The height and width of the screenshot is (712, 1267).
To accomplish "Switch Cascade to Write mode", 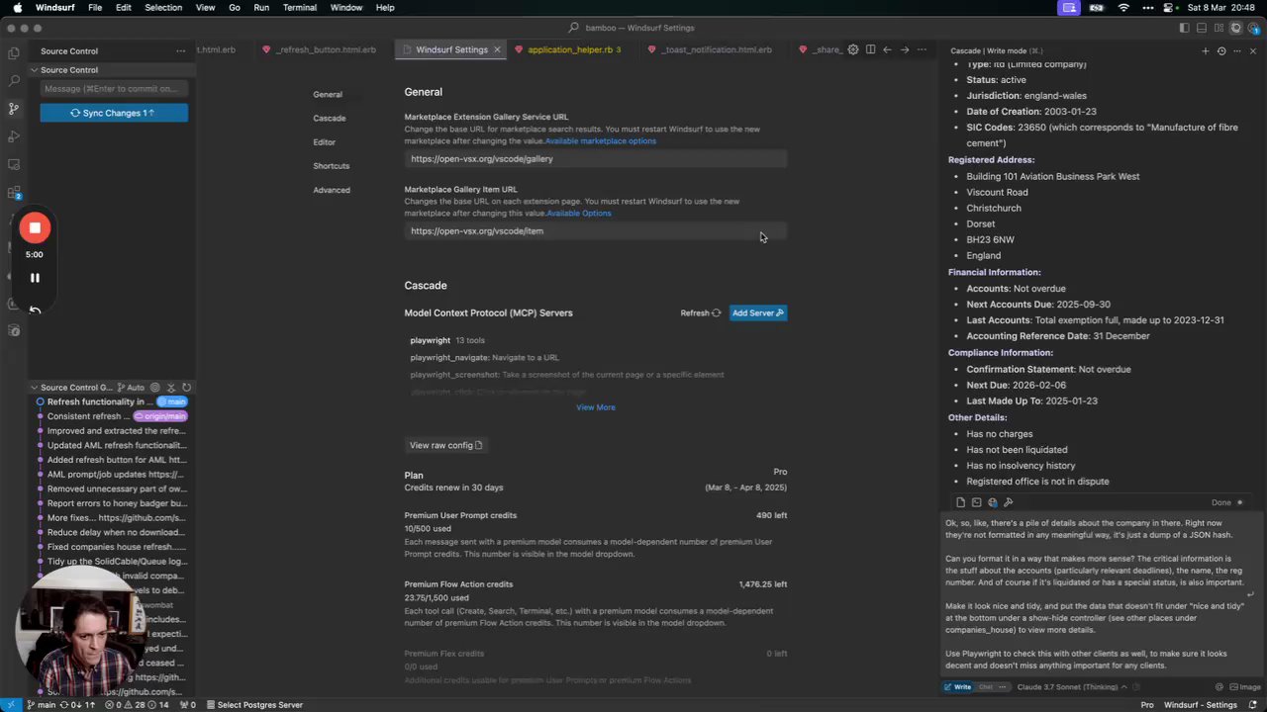I will (958, 687).
